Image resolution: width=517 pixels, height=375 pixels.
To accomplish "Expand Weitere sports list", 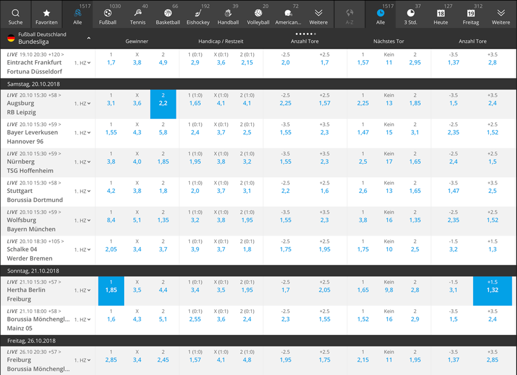I will click(319, 14).
